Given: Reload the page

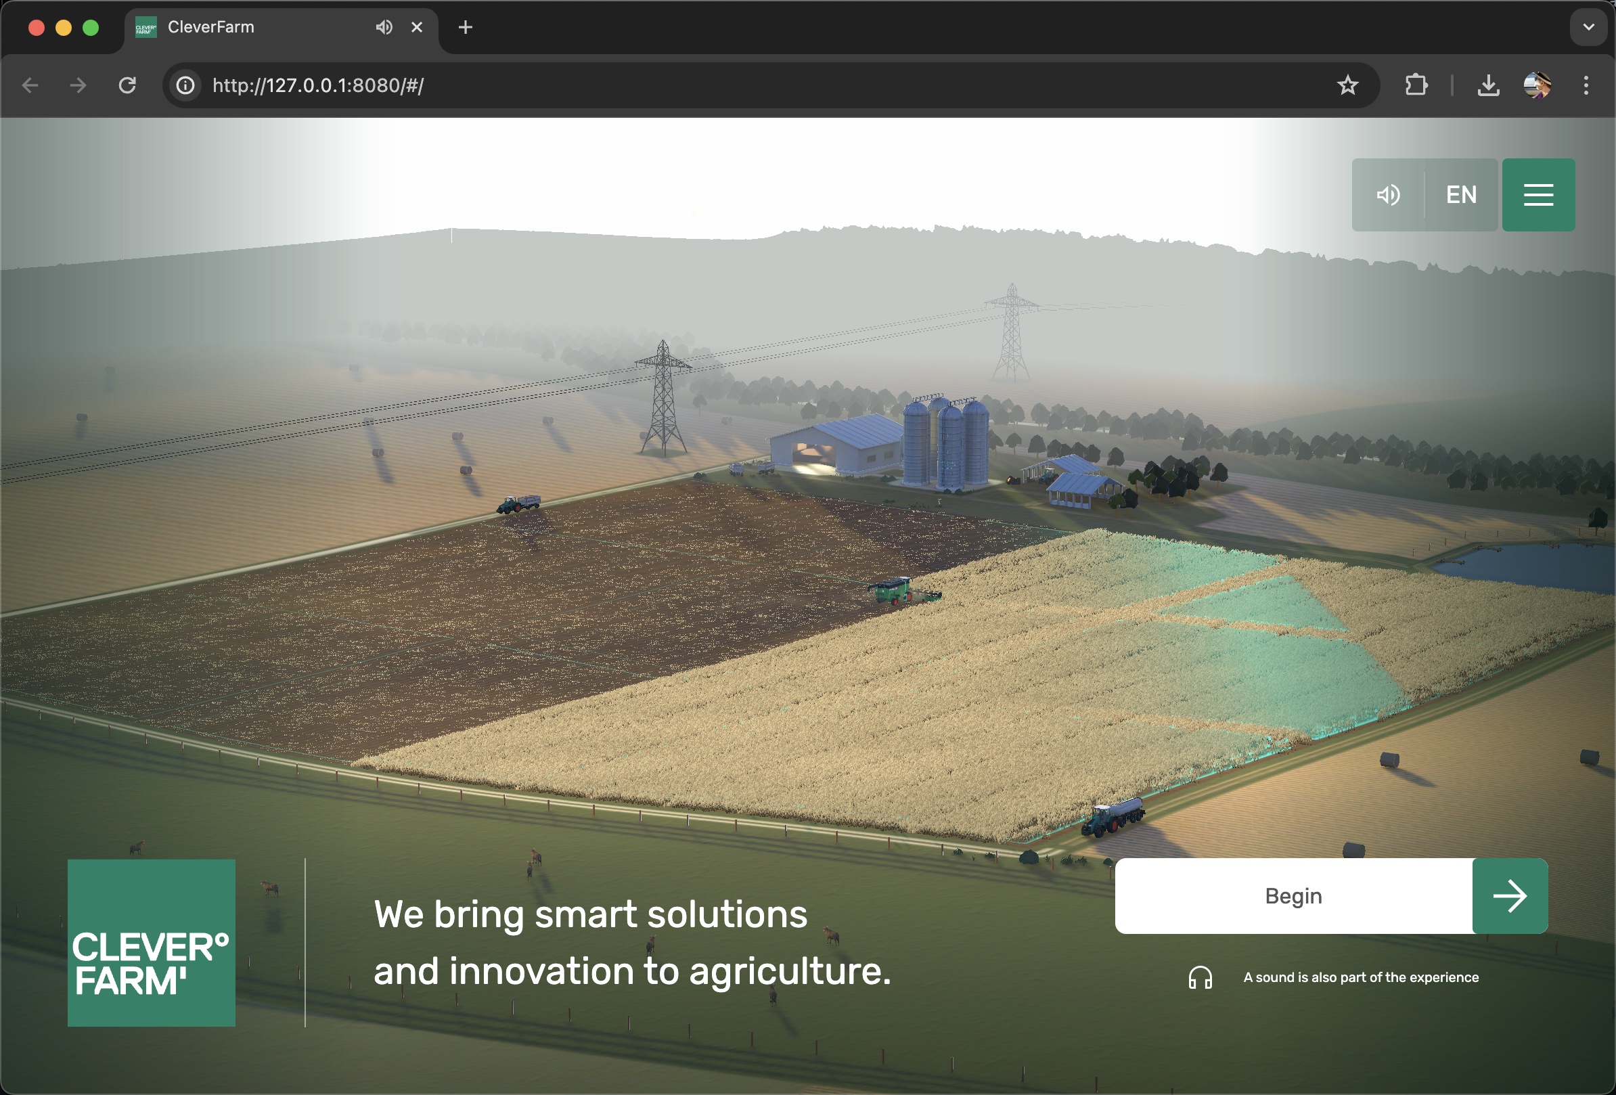Looking at the screenshot, I should pyautogui.click(x=127, y=85).
